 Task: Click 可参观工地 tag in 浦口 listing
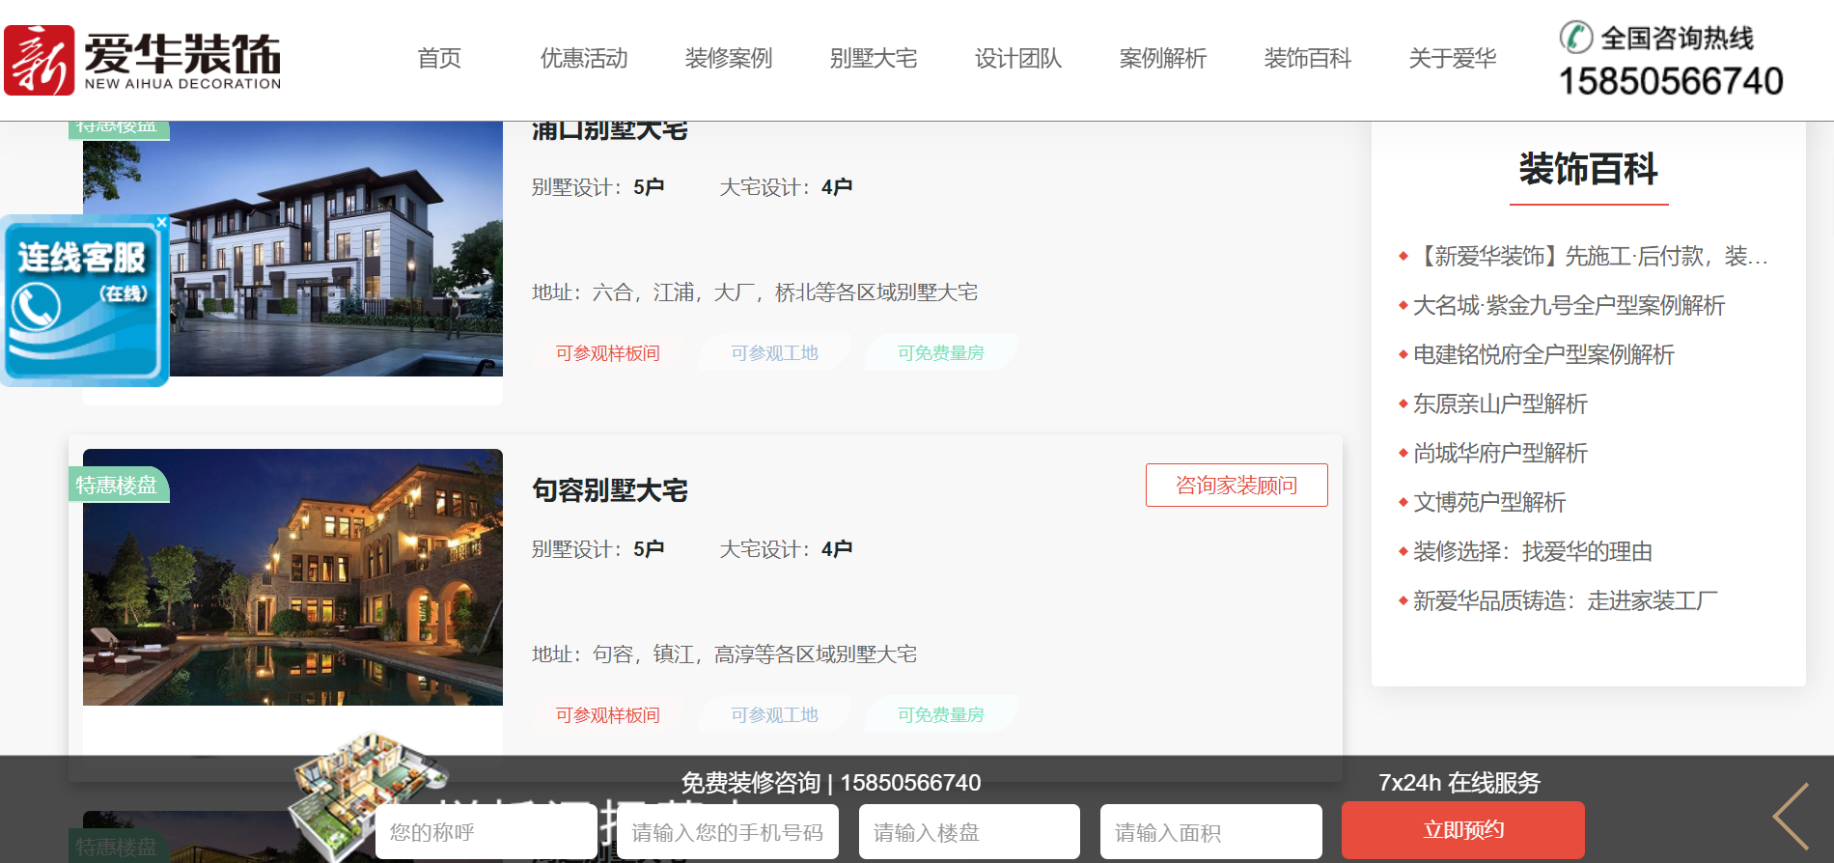(774, 353)
